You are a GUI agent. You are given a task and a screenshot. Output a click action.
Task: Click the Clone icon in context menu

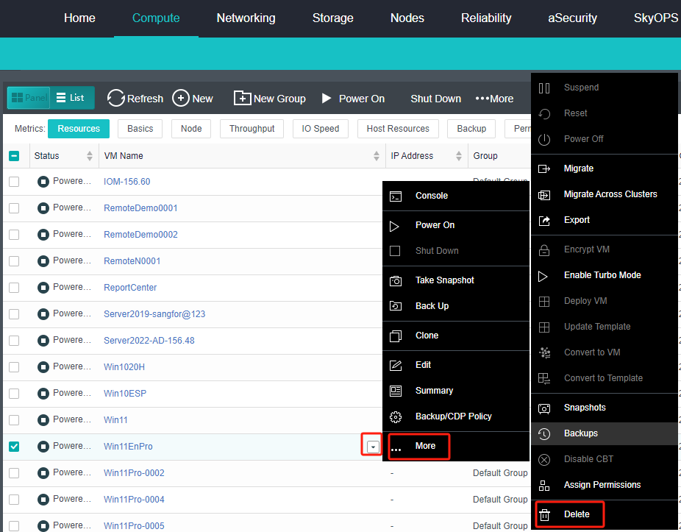coord(396,336)
